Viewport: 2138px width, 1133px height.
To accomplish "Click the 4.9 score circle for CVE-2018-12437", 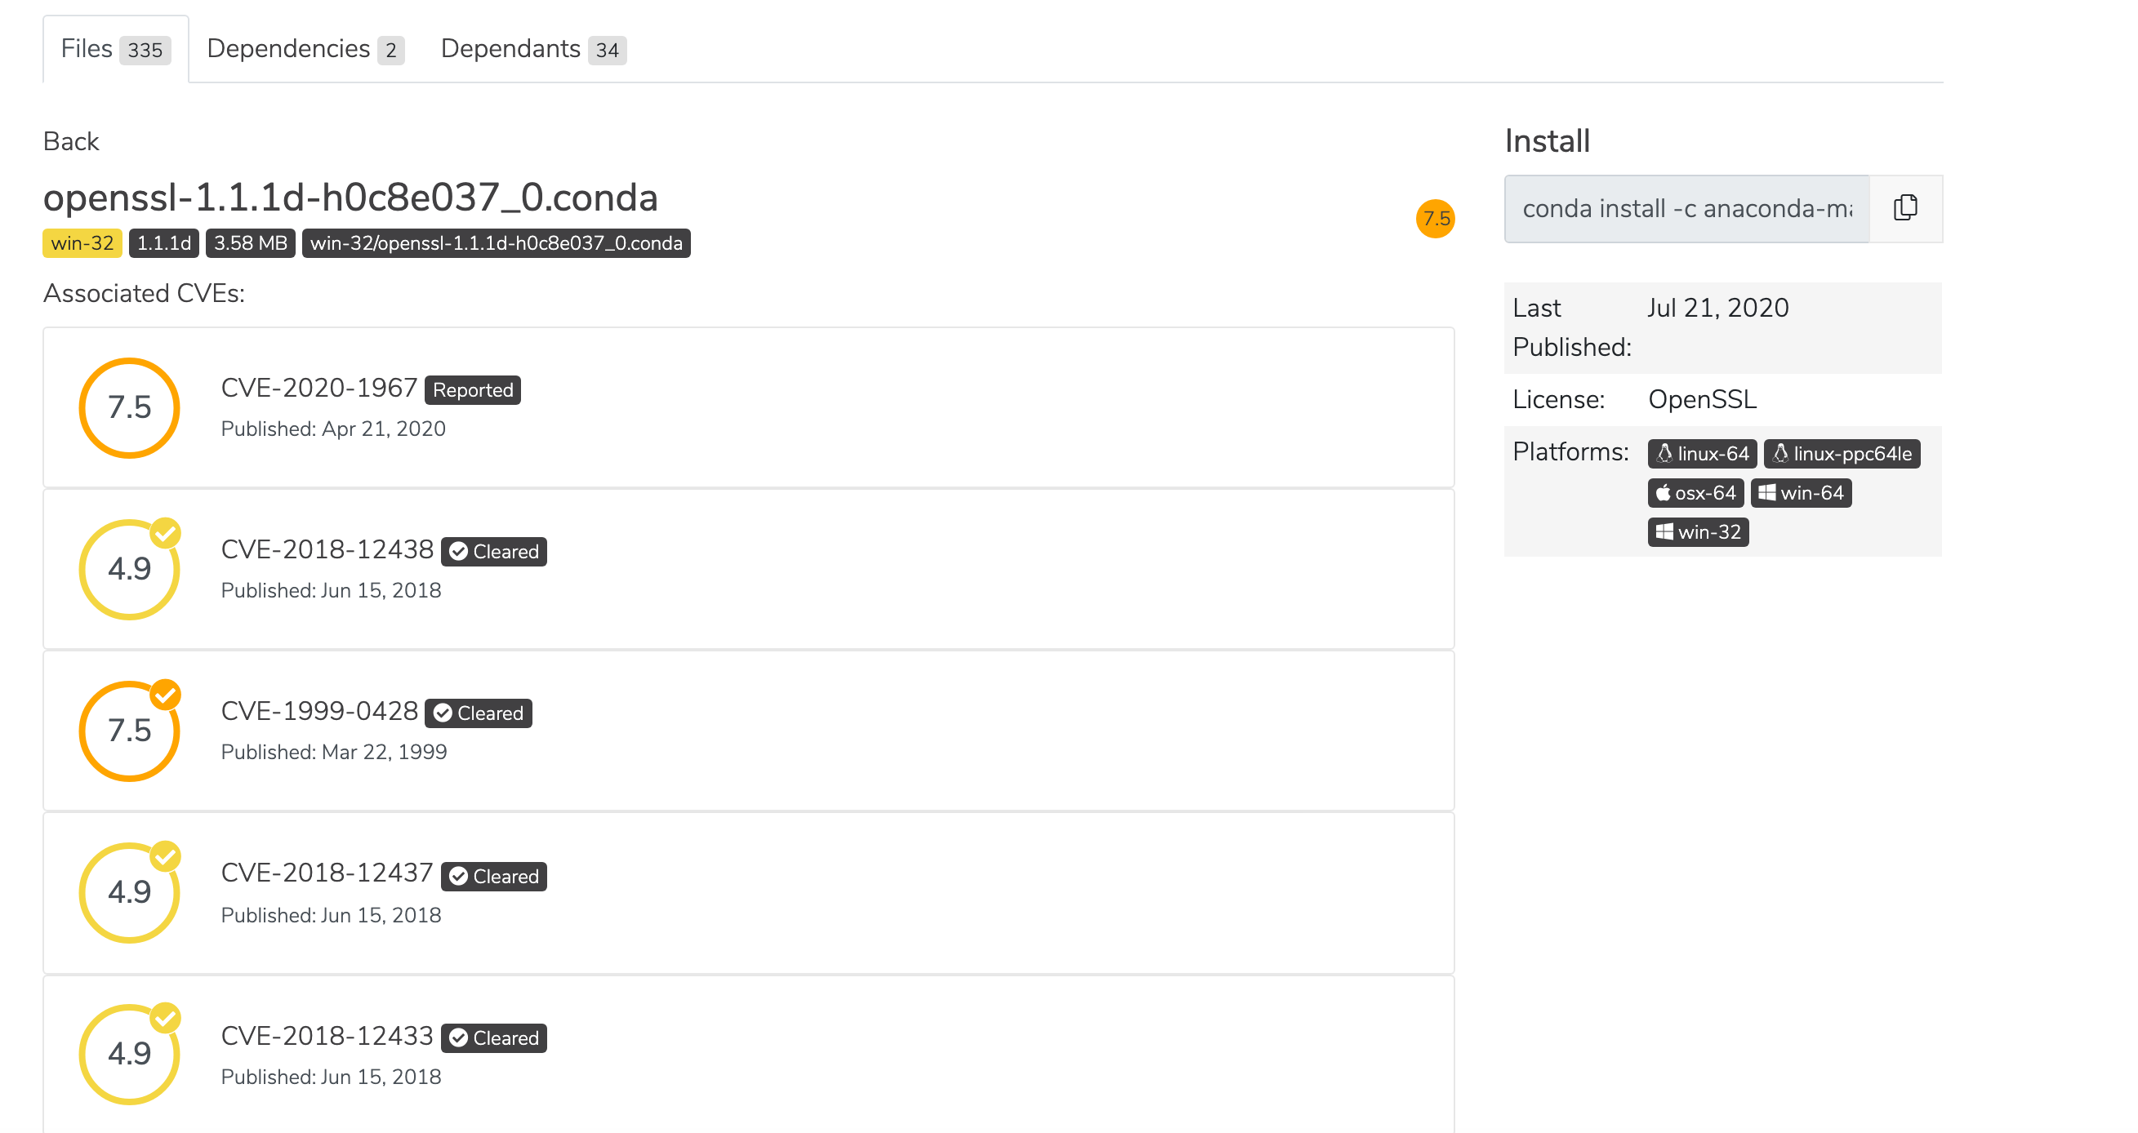I will tap(130, 892).
